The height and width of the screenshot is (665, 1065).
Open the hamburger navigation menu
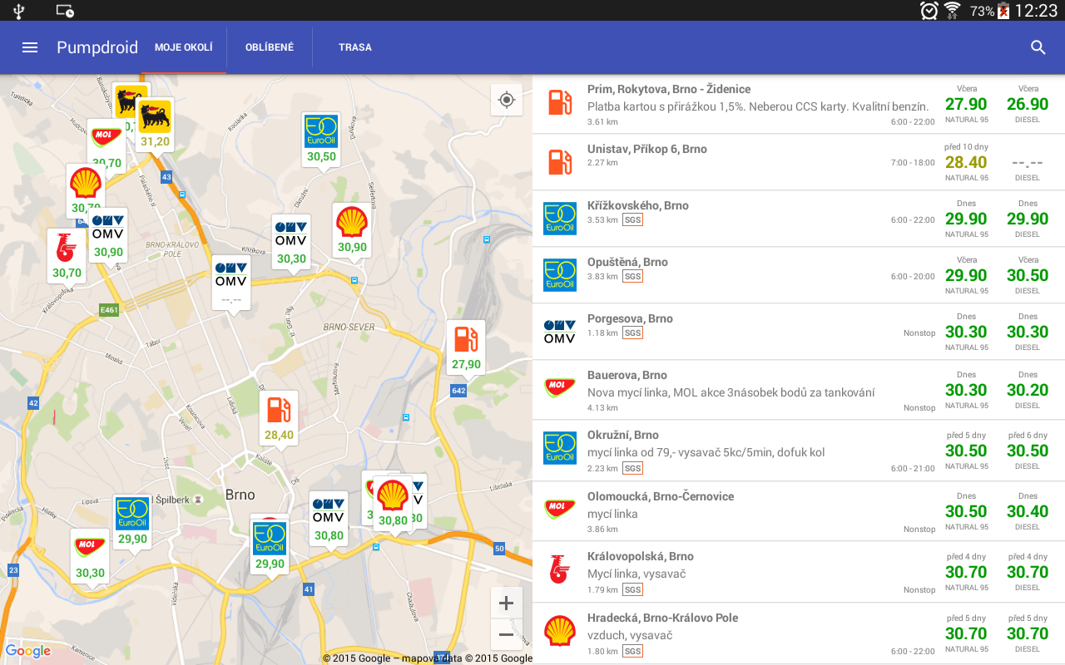click(x=30, y=47)
